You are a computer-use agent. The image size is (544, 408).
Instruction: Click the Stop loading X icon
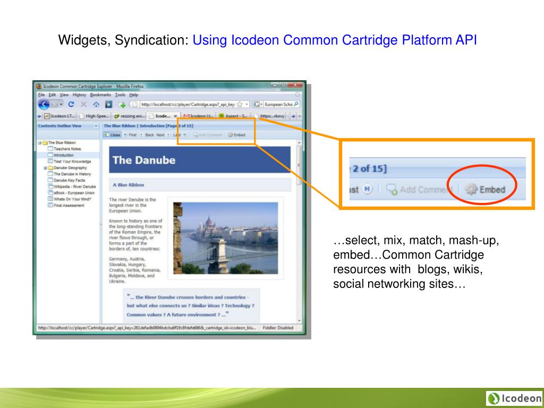[x=83, y=105]
